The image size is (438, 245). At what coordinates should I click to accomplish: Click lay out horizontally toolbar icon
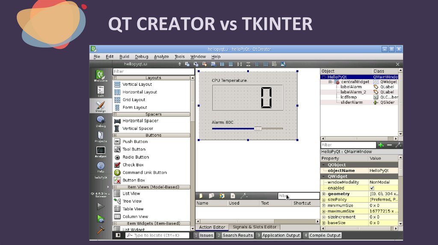point(222,64)
